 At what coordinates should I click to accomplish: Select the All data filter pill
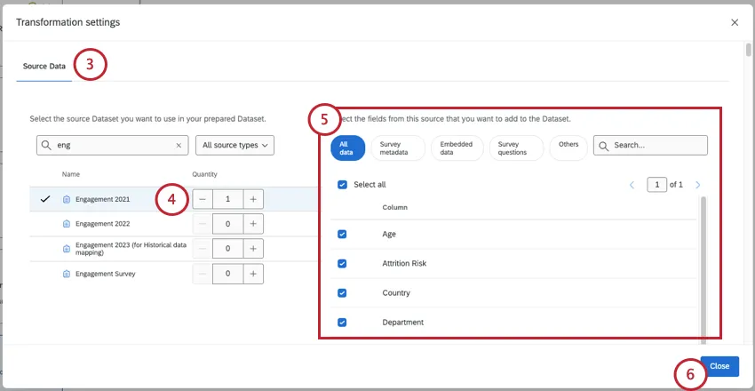point(347,148)
